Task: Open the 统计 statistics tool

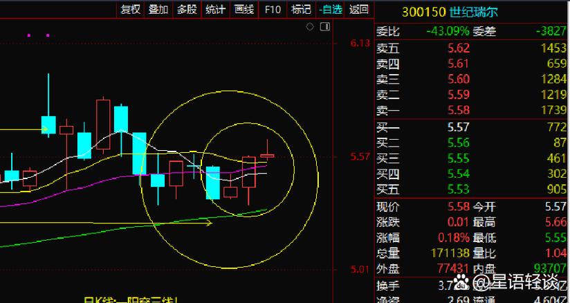Action: coord(215,9)
